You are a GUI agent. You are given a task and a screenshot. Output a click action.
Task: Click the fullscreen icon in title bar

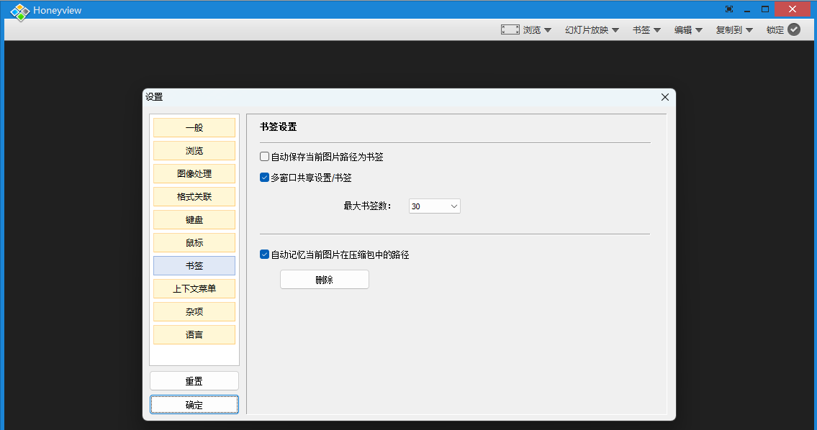(729, 9)
